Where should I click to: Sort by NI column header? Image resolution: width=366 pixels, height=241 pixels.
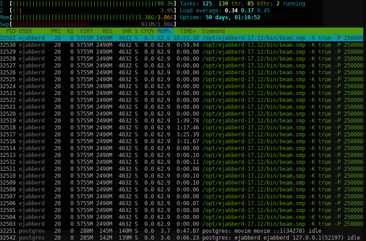tap(70, 31)
